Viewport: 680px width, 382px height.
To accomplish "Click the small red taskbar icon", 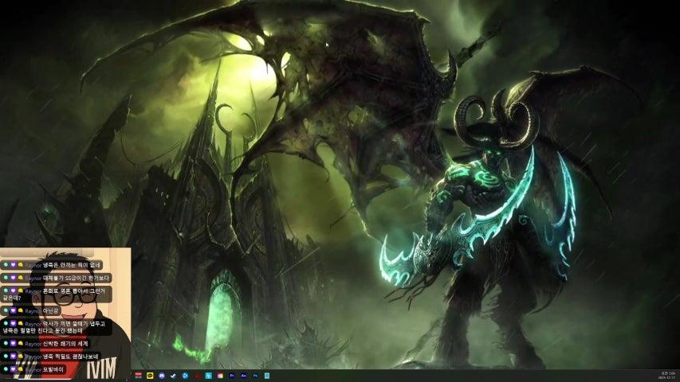I will tap(197, 375).
